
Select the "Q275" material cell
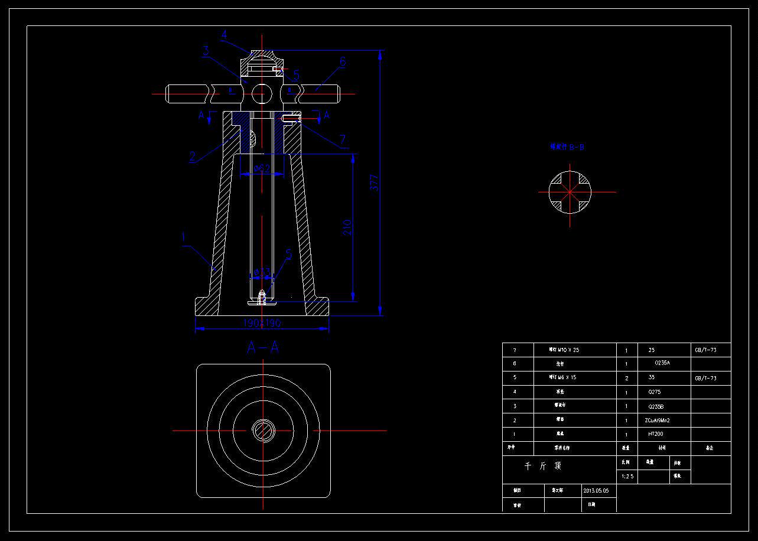(655, 392)
